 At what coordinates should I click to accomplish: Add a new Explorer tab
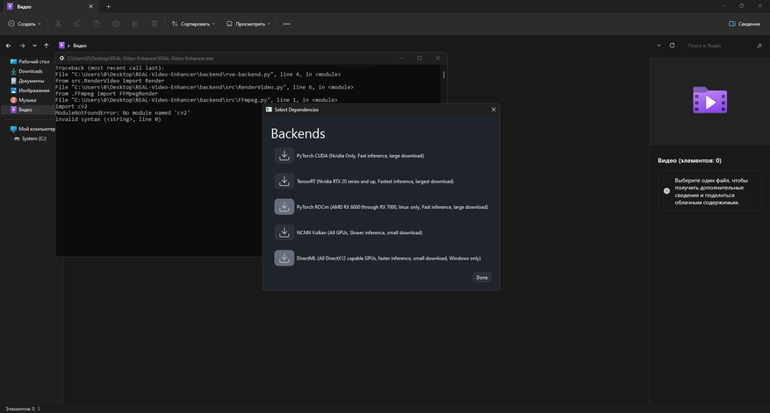pyautogui.click(x=109, y=7)
